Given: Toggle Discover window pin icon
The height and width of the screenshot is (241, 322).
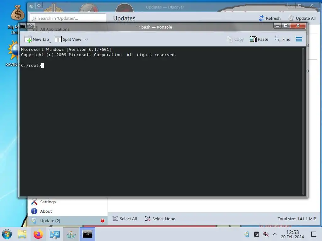Looking at the screenshot, I should pyautogui.click(x=39, y=6).
